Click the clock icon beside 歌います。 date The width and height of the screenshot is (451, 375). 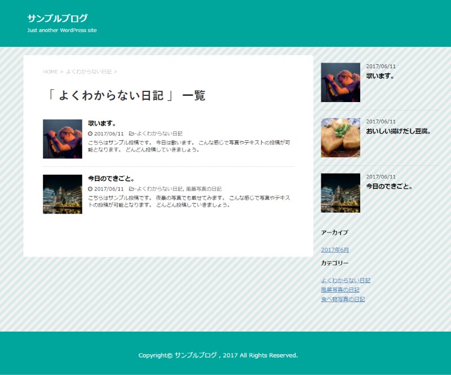(90, 134)
